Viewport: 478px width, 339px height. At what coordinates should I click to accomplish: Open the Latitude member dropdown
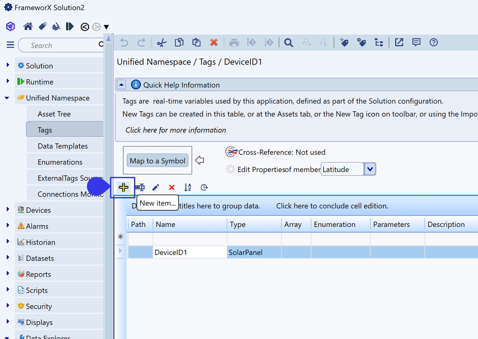pyautogui.click(x=370, y=169)
